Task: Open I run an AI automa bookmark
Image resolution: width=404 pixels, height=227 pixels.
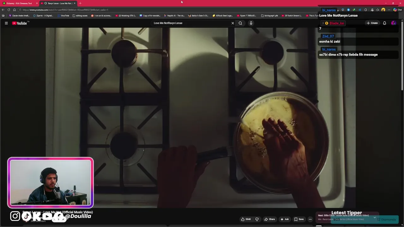Action: [x=101, y=15]
